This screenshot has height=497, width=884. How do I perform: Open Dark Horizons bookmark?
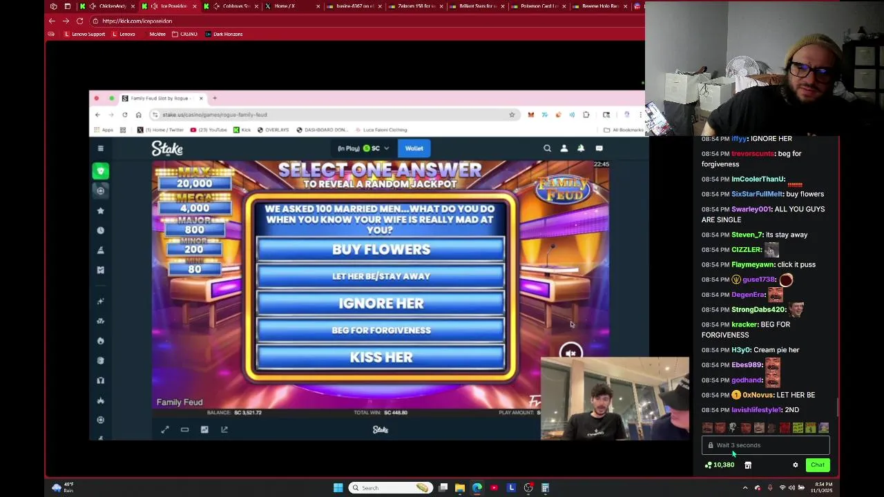[224, 34]
